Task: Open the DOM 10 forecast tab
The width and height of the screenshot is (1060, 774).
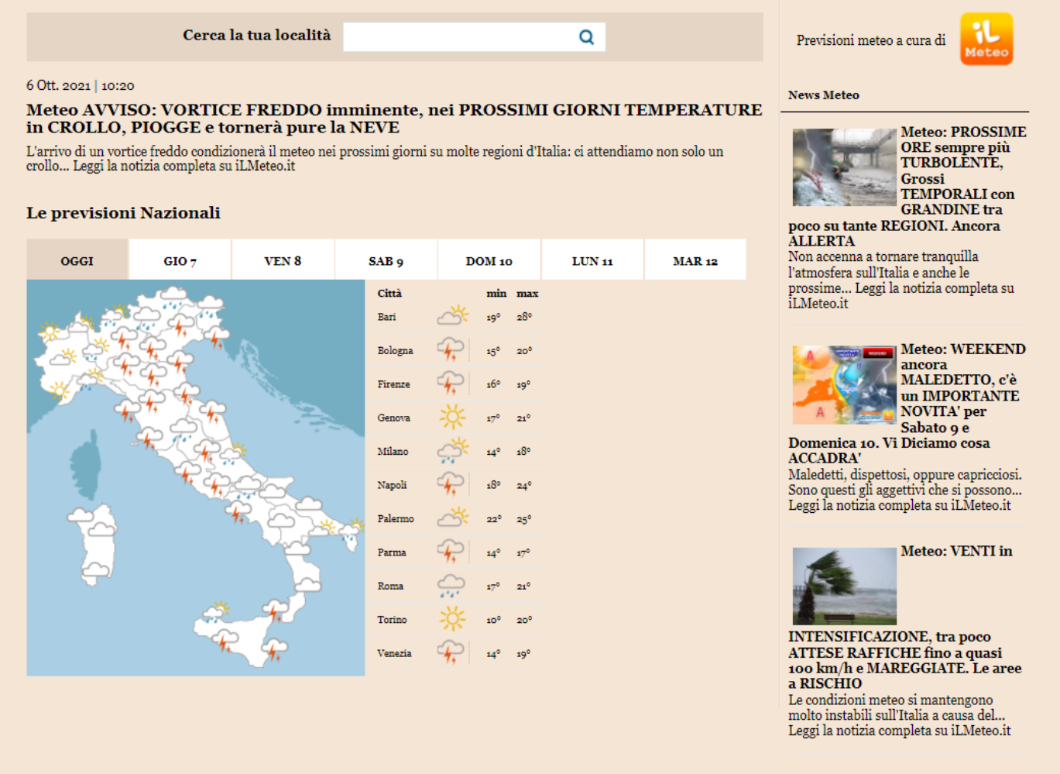Action: tap(489, 260)
